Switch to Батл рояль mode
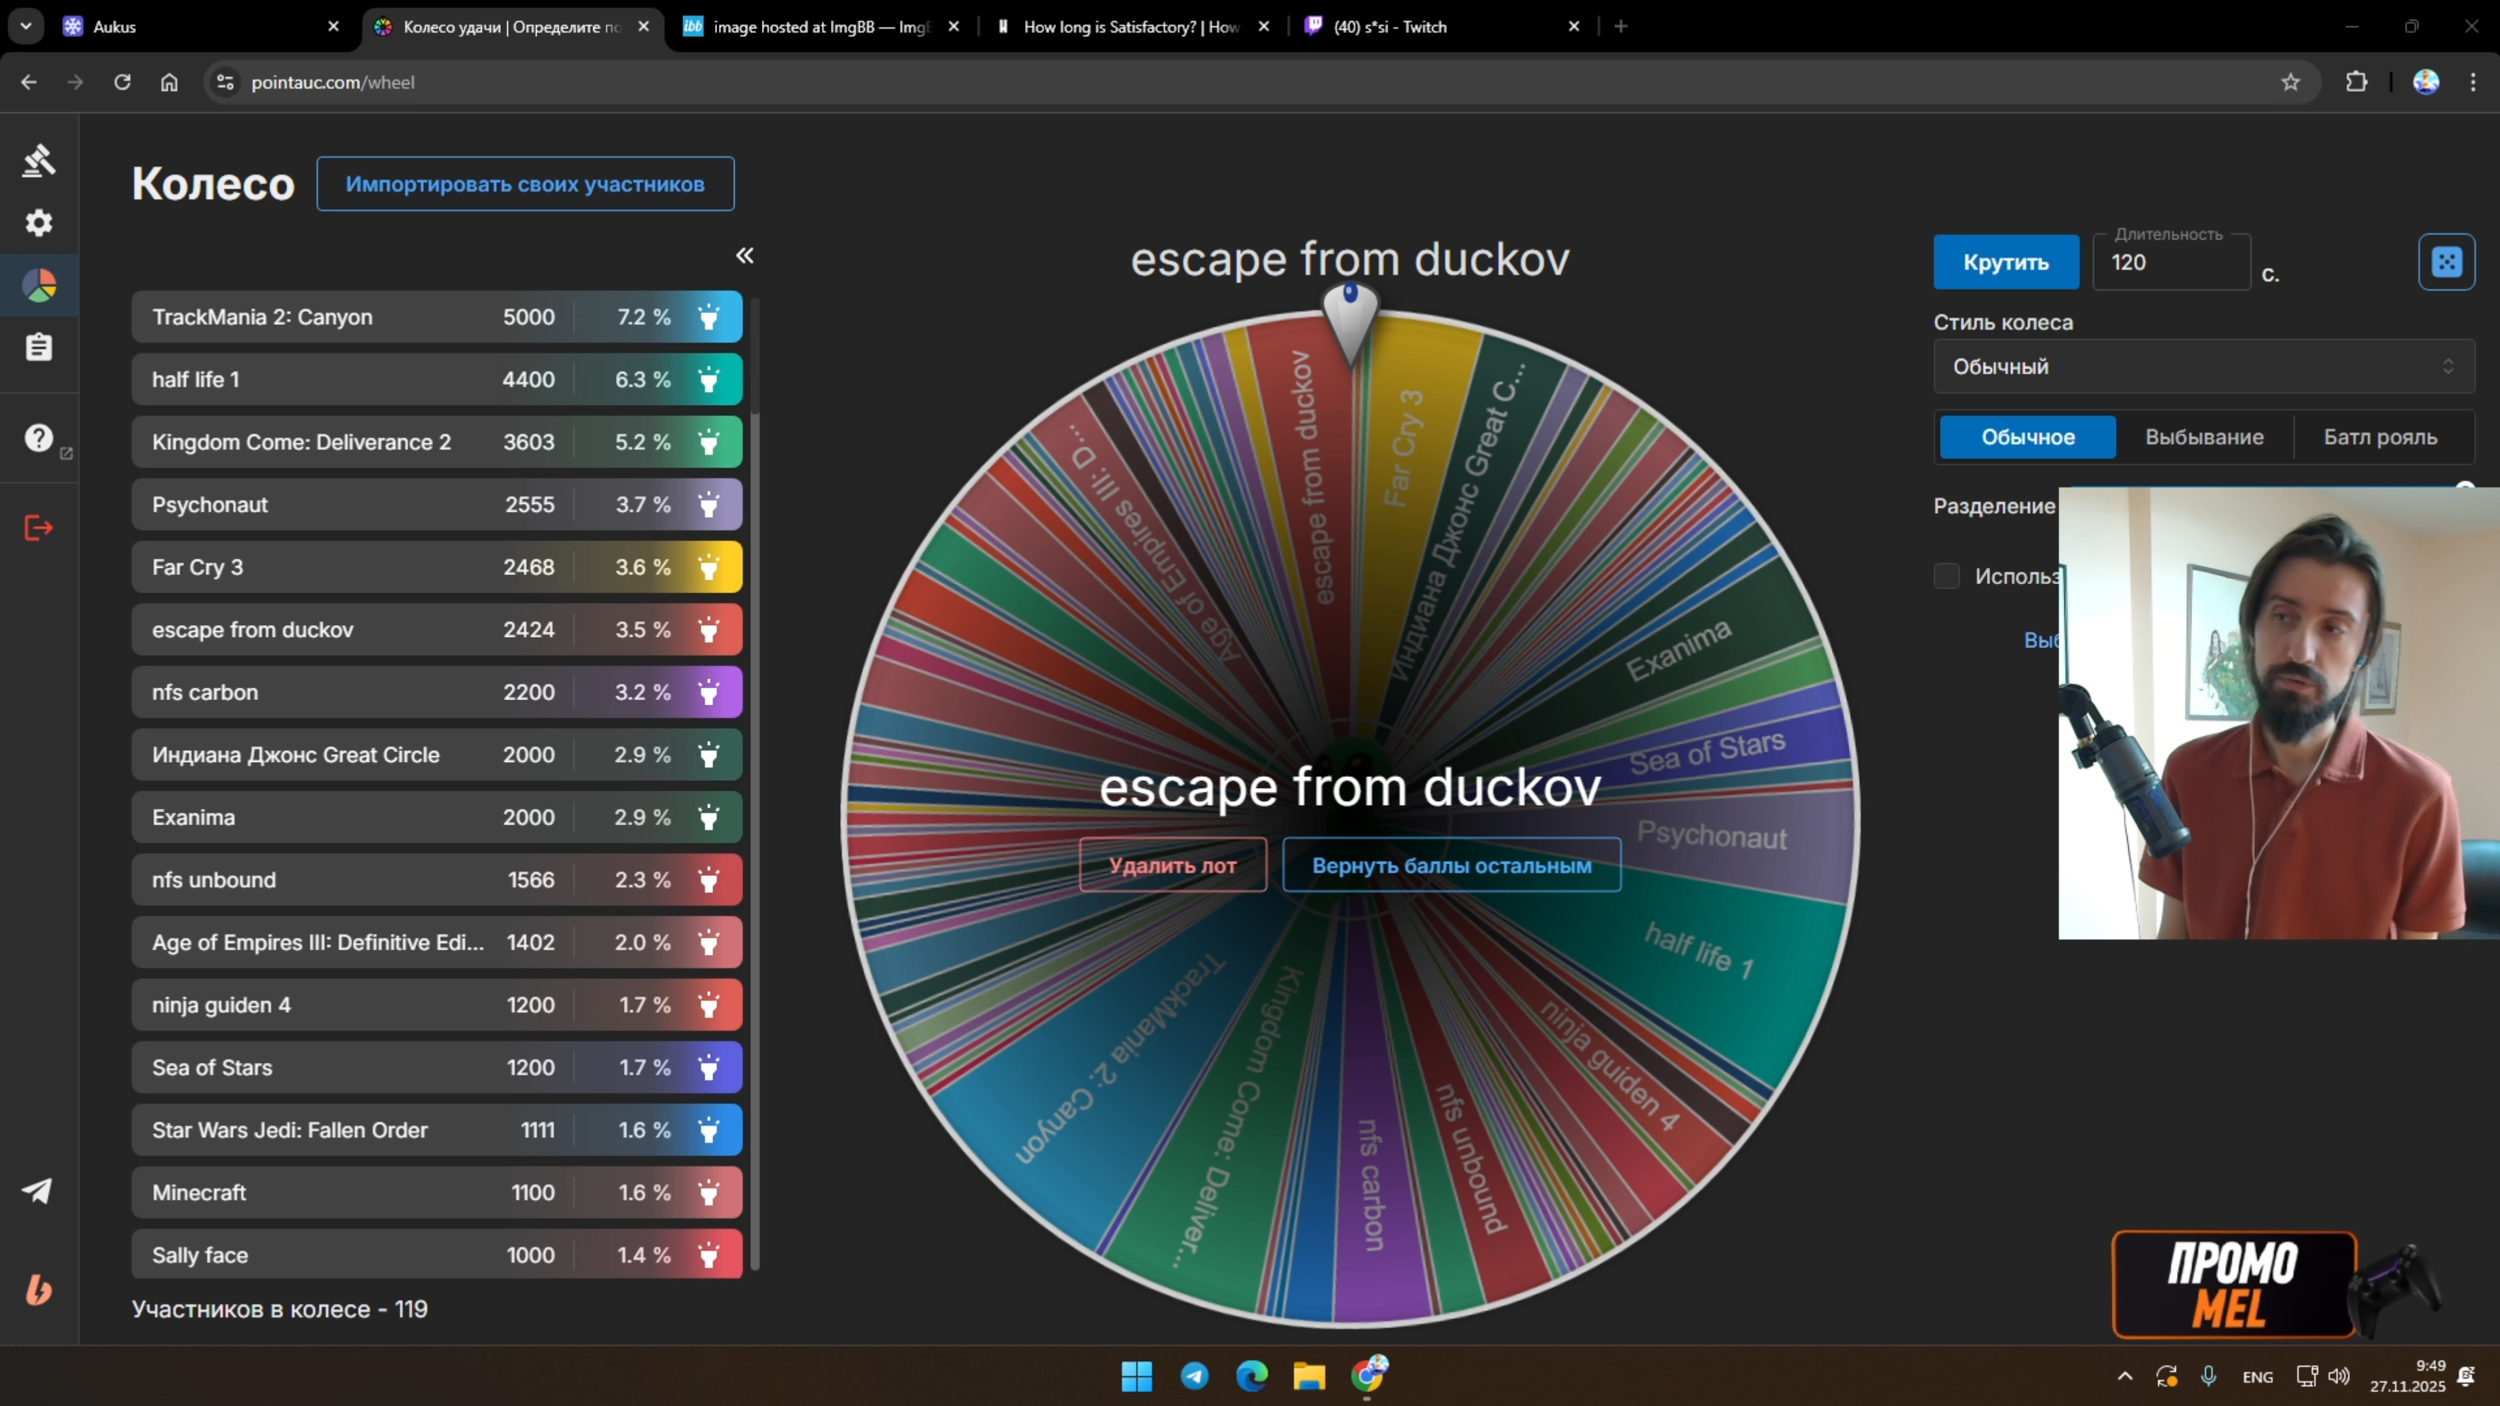Screen dimensions: 2500x1406 (2380, 438)
